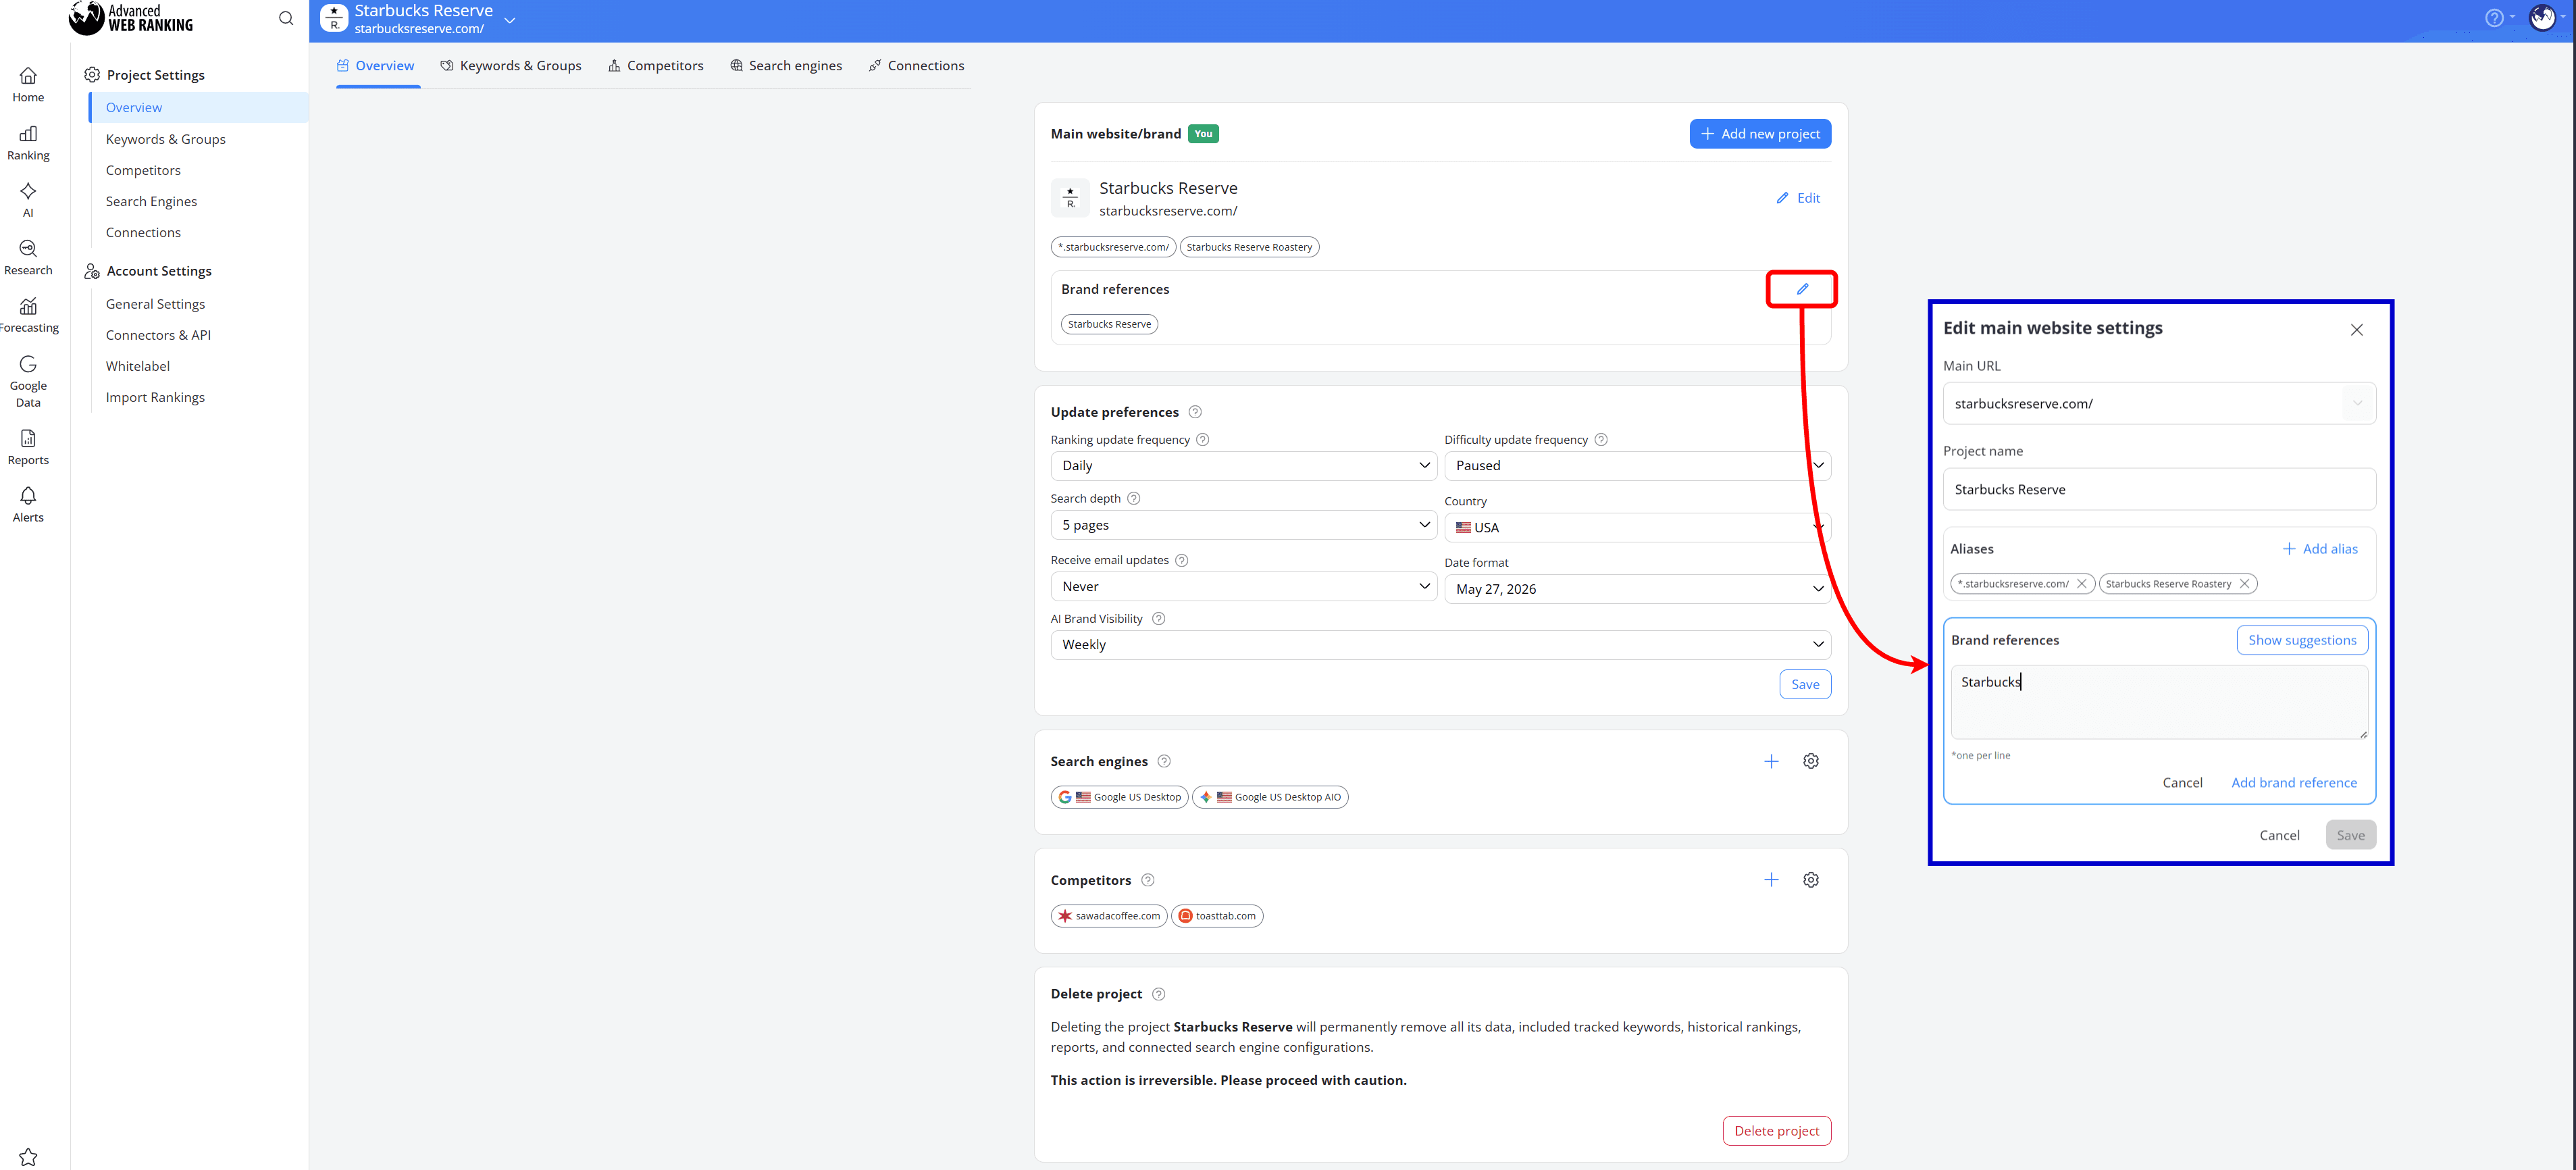
Task: Open the Research section icon
Action: pos(28,257)
